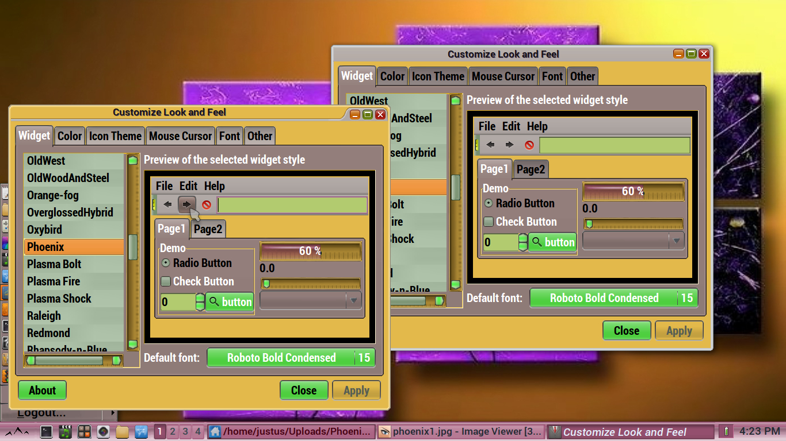Open the calculator icon on the taskbar
The width and height of the screenshot is (786, 441).
(x=85, y=431)
